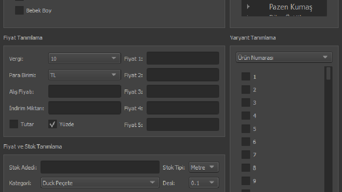The height and width of the screenshot is (192, 342).
Task: Click the Fiyat ve Stok Tanımlama label
Action: (x=32, y=146)
